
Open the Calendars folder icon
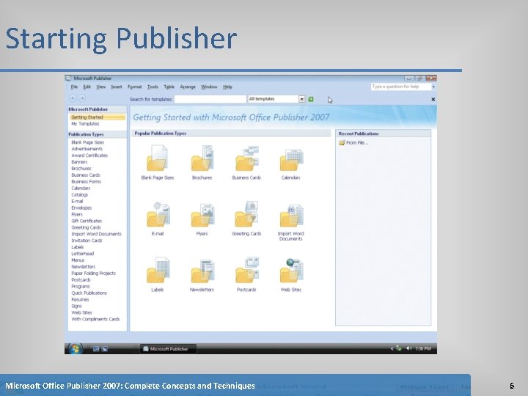click(x=291, y=160)
